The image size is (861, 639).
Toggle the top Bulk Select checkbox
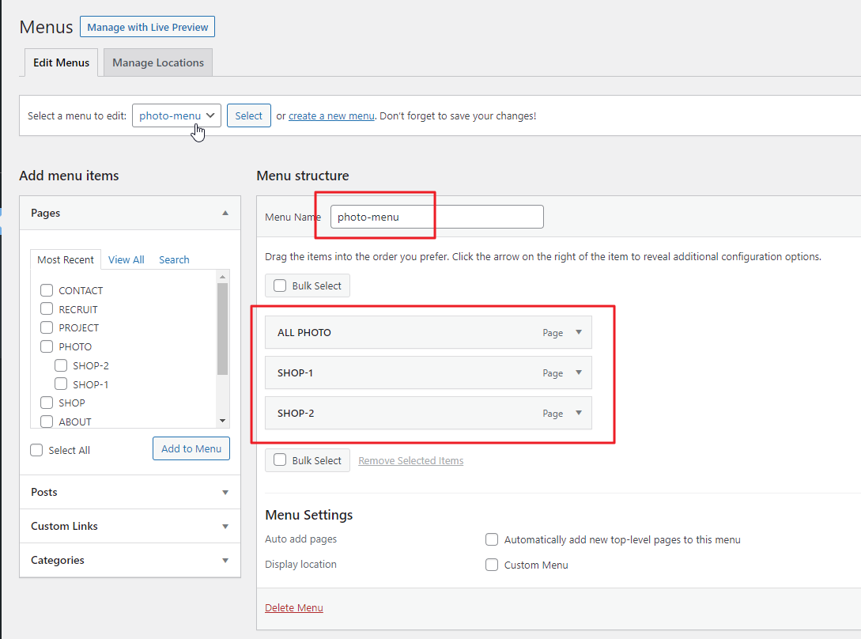(x=280, y=285)
